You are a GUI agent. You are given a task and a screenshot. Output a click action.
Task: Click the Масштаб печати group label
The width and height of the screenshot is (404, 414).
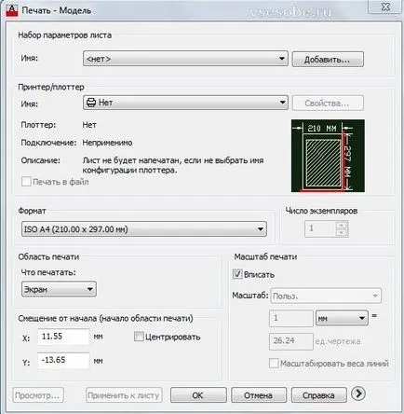[265, 256]
